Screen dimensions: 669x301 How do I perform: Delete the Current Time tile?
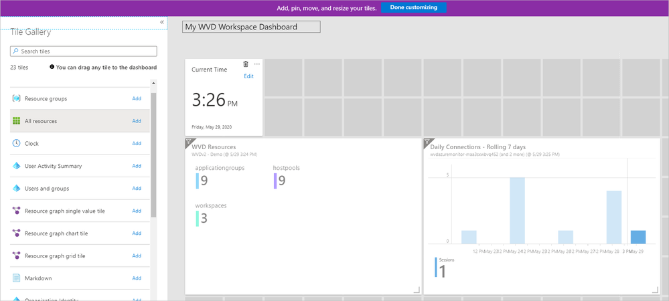[x=245, y=64]
